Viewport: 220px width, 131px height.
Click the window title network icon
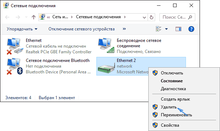pos(6,5)
